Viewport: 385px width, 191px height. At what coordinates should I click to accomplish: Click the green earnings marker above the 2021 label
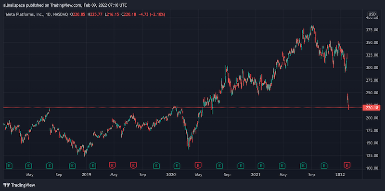point(261,166)
